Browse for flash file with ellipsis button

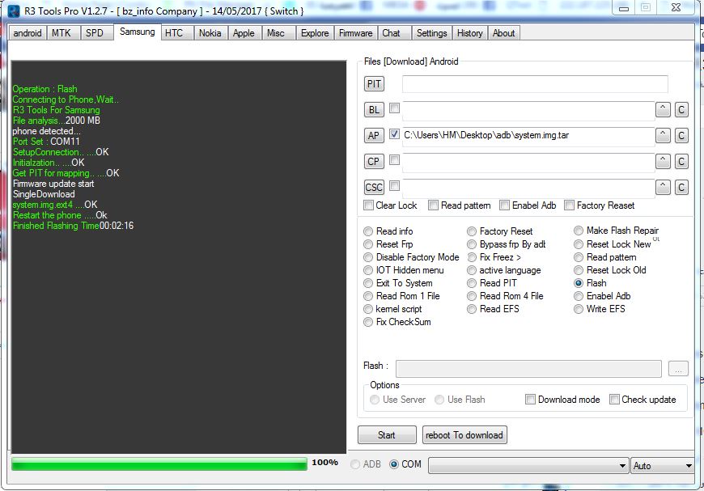click(x=678, y=369)
